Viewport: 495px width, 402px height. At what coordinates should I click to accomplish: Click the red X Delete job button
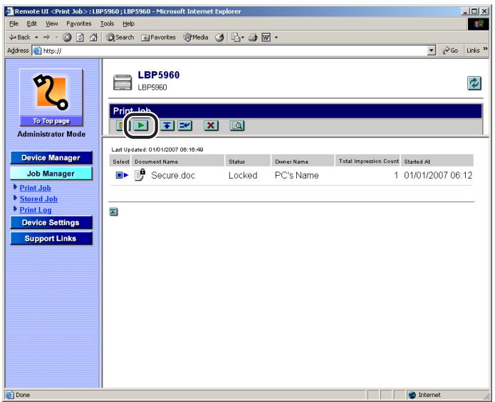211,125
